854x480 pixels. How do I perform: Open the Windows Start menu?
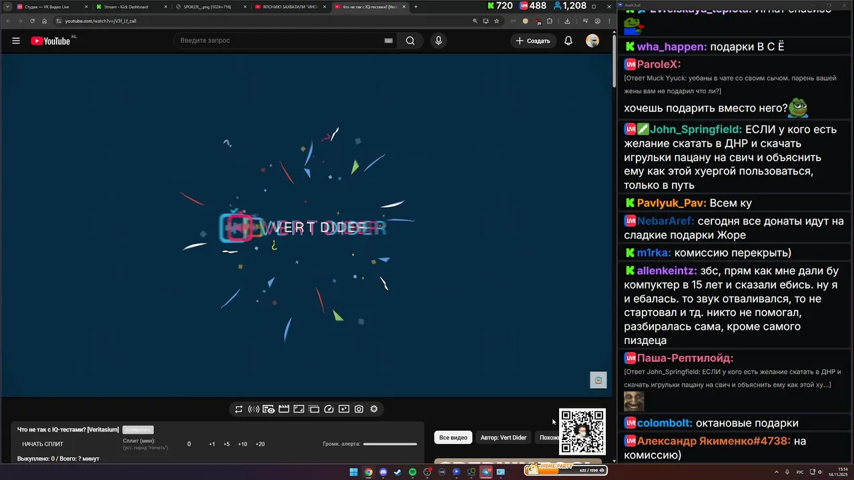point(354,472)
